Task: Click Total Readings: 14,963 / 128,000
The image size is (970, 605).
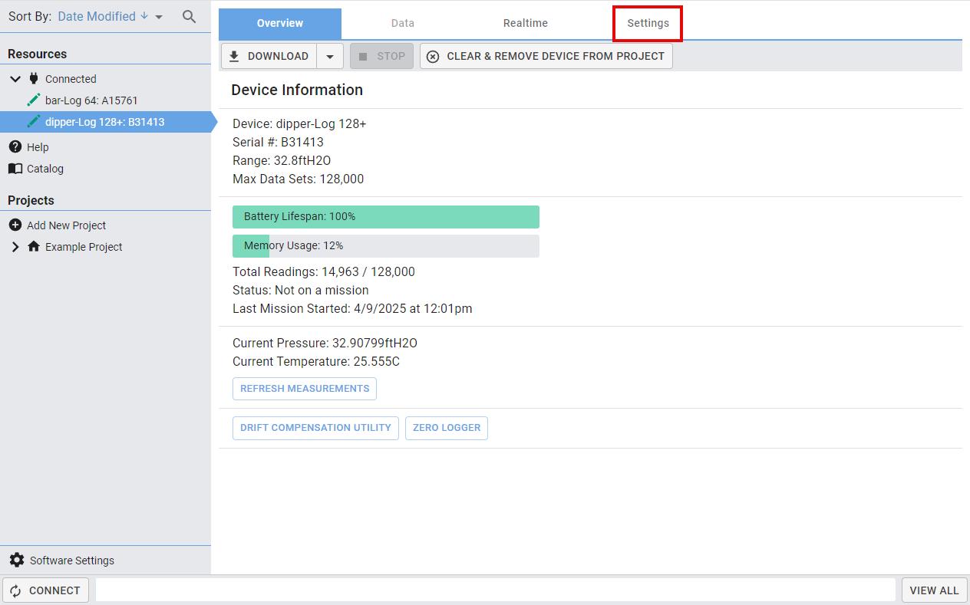Action: (x=324, y=271)
